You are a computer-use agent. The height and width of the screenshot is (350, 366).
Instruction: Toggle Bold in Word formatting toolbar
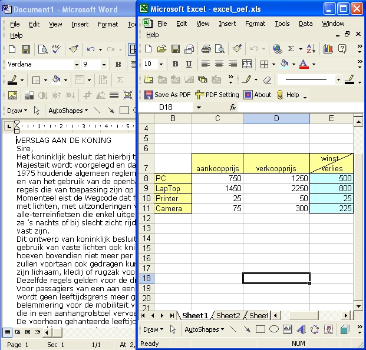tap(118, 64)
